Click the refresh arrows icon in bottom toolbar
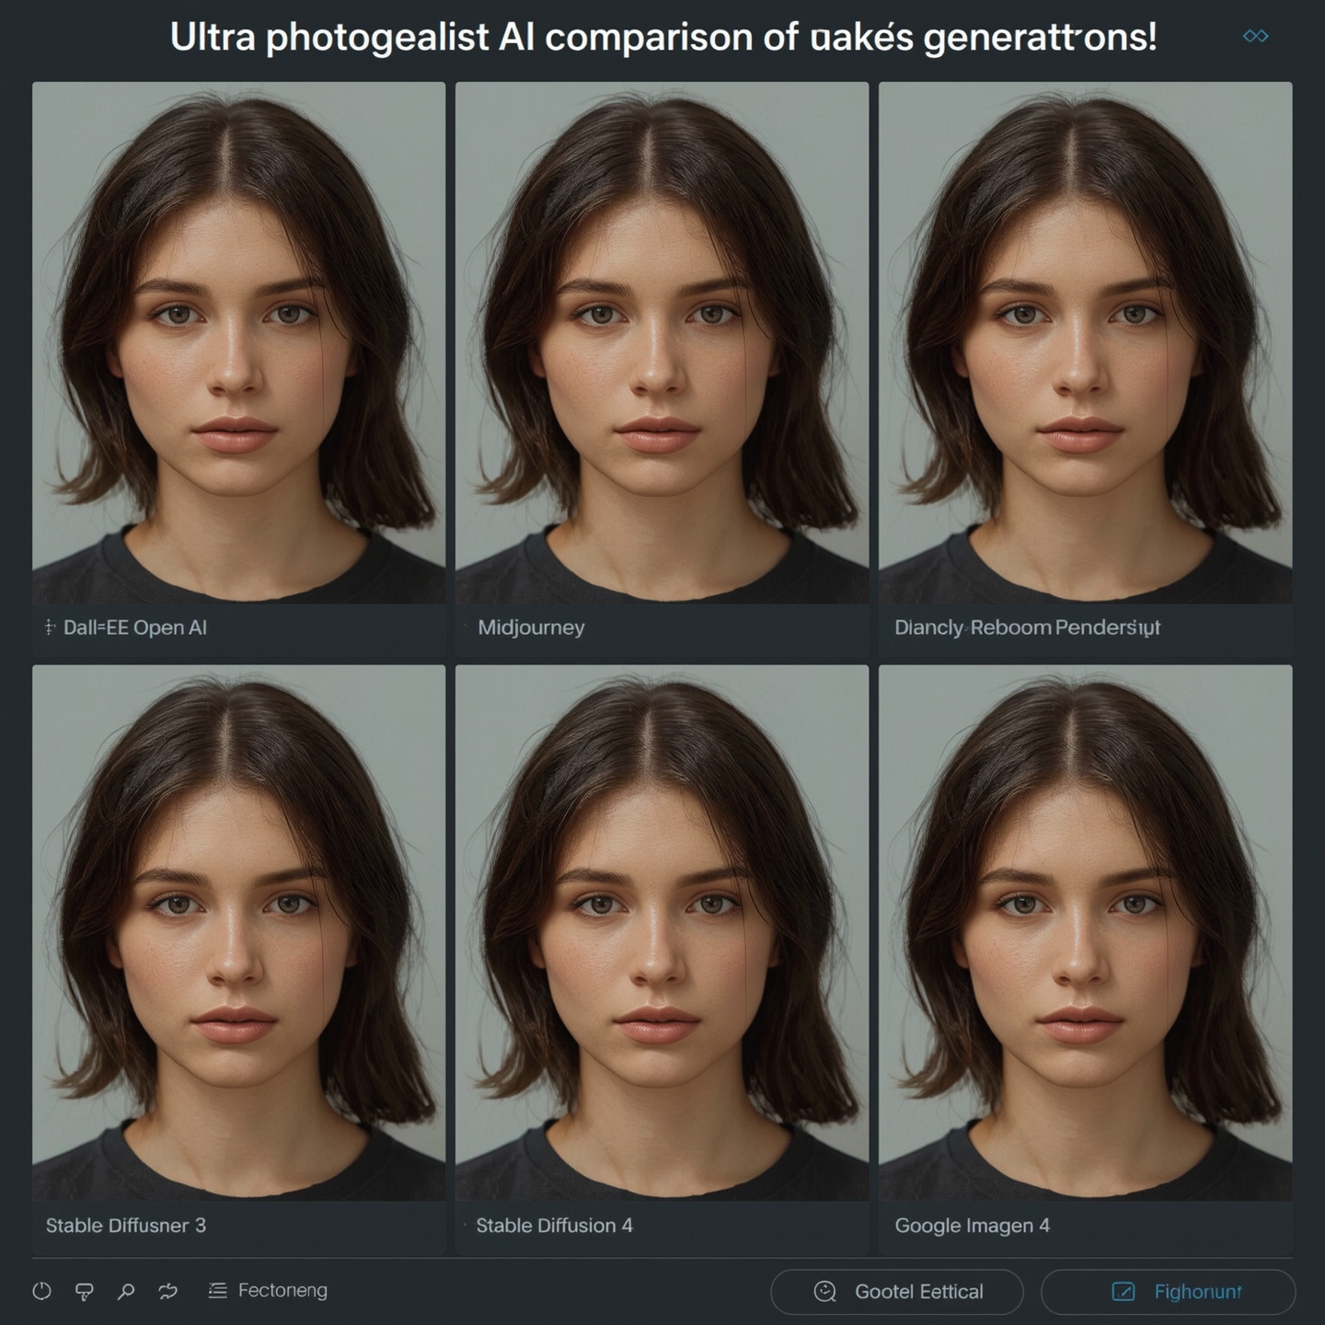1325x1325 pixels. (168, 1291)
